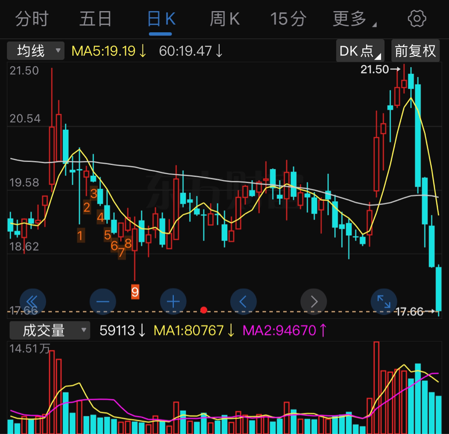Click volume value 59113
The height and width of the screenshot is (434, 449).
(x=123, y=331)
